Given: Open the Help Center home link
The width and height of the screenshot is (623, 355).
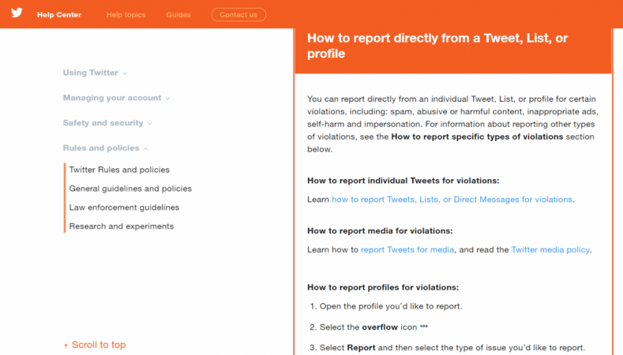Looking at the screenshot, I should pyautogui.click(x=59, y=15).
